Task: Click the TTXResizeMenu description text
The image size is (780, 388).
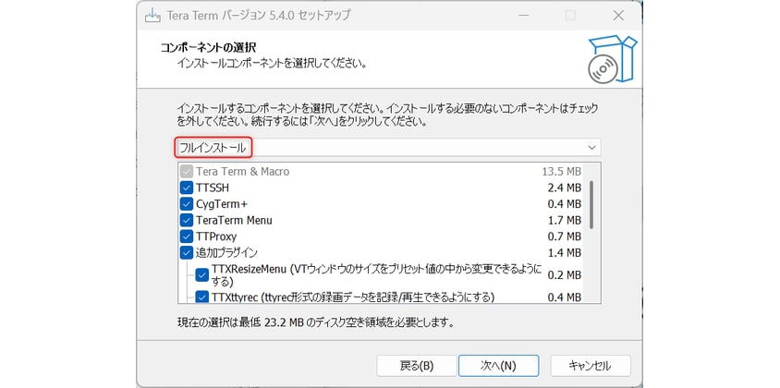Action: (x=376, y=275)
